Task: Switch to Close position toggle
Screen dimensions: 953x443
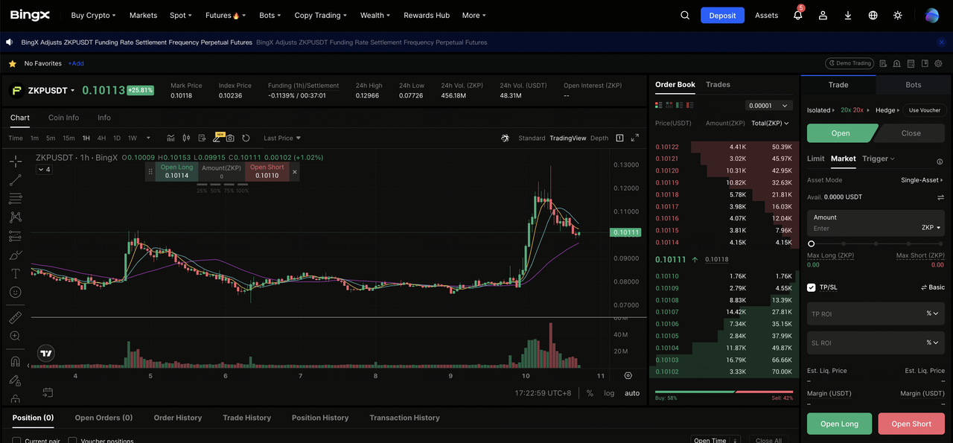Action: pyautogui.click(x=911, y=133)
